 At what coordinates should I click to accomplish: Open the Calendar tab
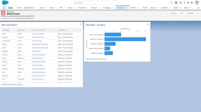point(164,8)
